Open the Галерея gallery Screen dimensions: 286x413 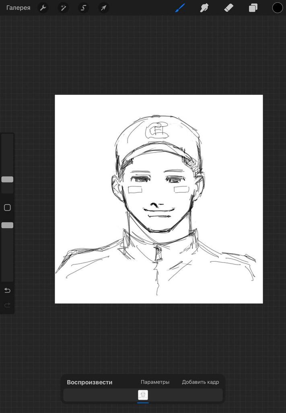[x=18, y=8]
